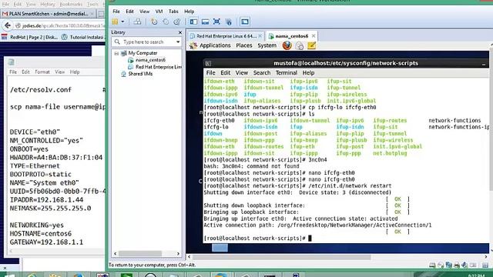This screenshot has height=277, width=493.
Task: Open RedHat Page 2 bookmark
Action: [29, 37]
